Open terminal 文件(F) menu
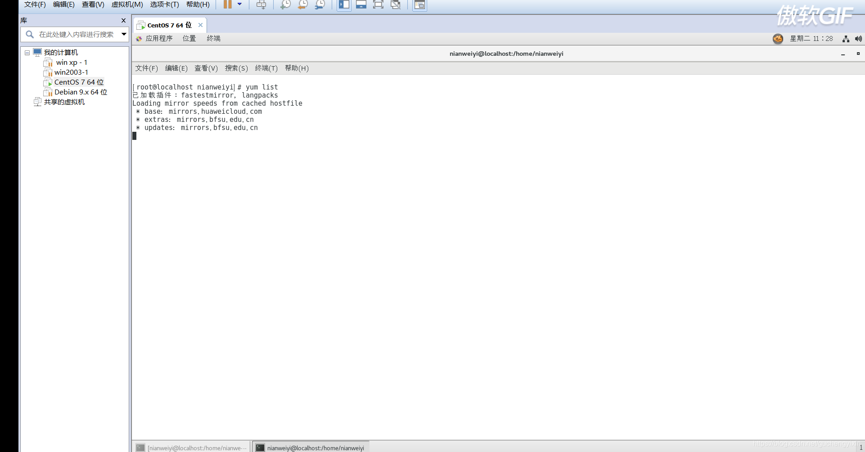 [x=146, y=68]
